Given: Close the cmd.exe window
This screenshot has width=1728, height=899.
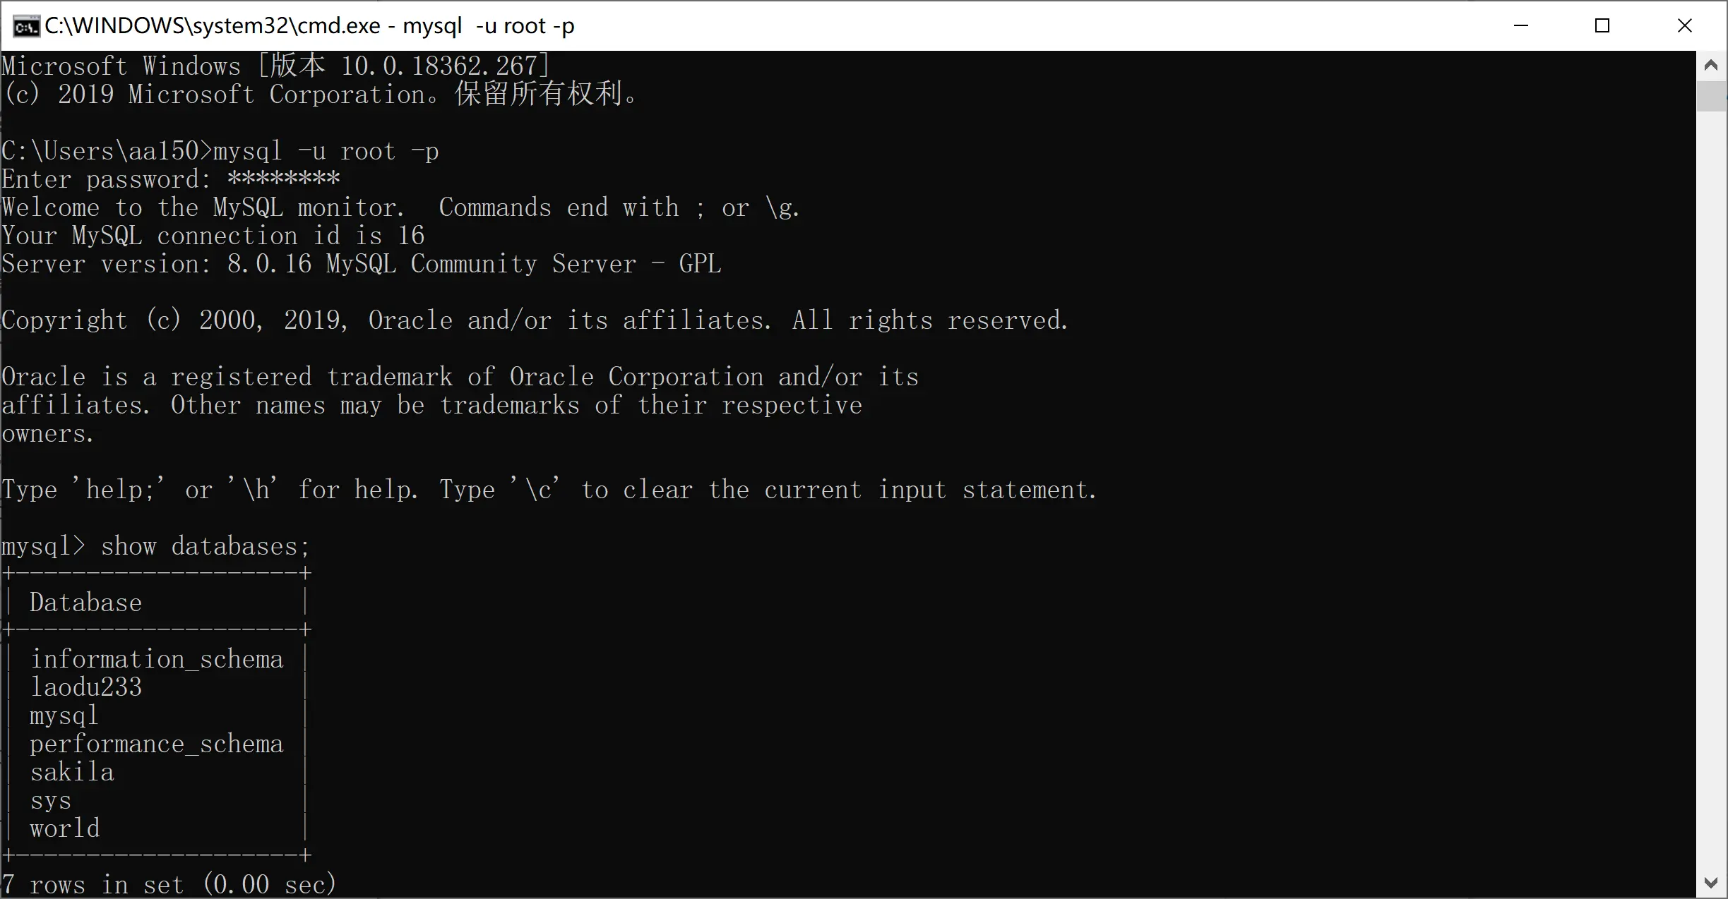Looking at the screenshot, I should click(x=1684, y=26).
